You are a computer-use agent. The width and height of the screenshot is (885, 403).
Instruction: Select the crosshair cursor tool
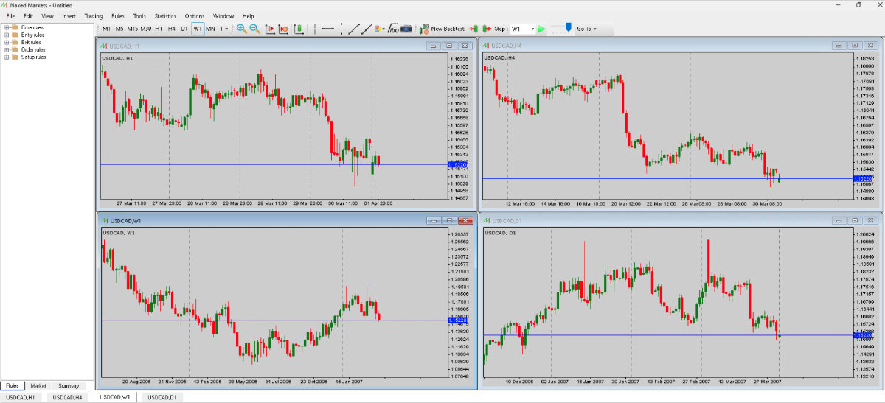pyautogui.click(x=315, y=29)
